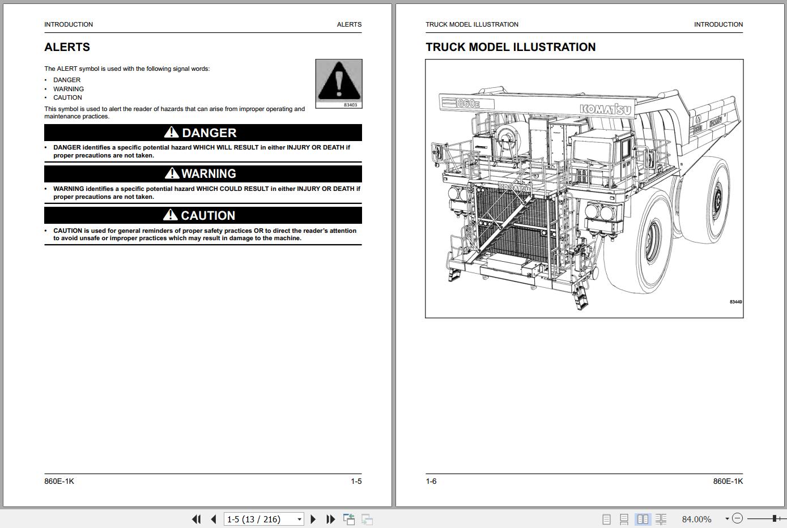The width and height of the screenshot is (787, 528).
Task: Click the WARNING bullet in signal words list
Action: pyautogui.click(x=69, y=89)
